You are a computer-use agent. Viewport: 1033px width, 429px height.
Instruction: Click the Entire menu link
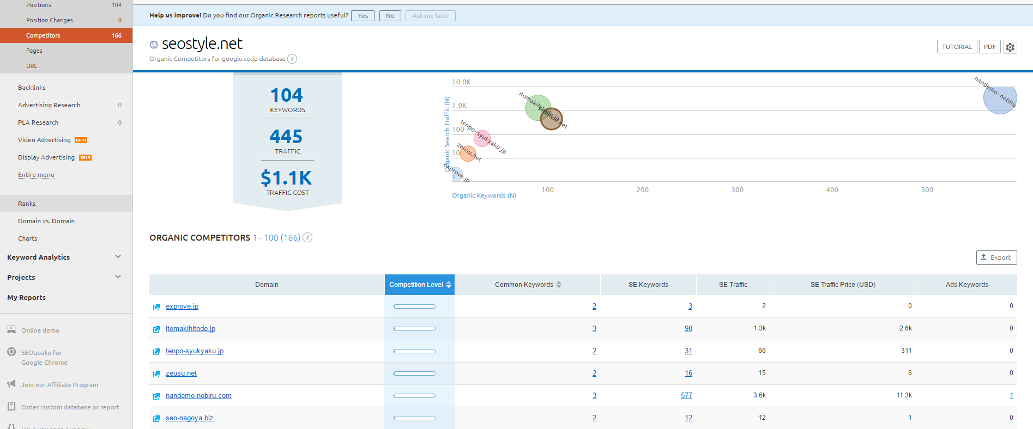(36, 175)
